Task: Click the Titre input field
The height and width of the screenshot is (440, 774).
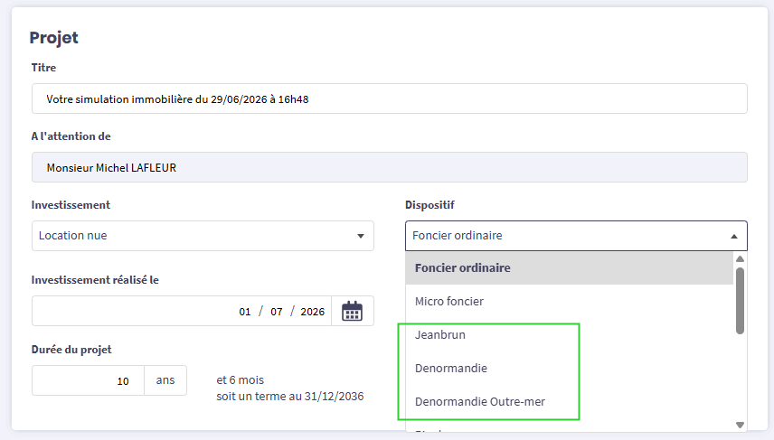Action: point(390,98)
